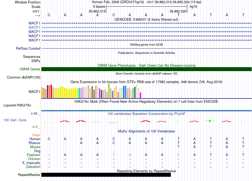The image size is (252, 181).
Task: Open the RepeatMasker track label
Action: point(29,175)
